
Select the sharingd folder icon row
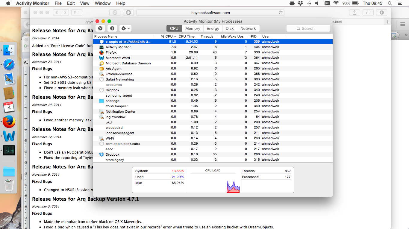click(x=102, y=101)
